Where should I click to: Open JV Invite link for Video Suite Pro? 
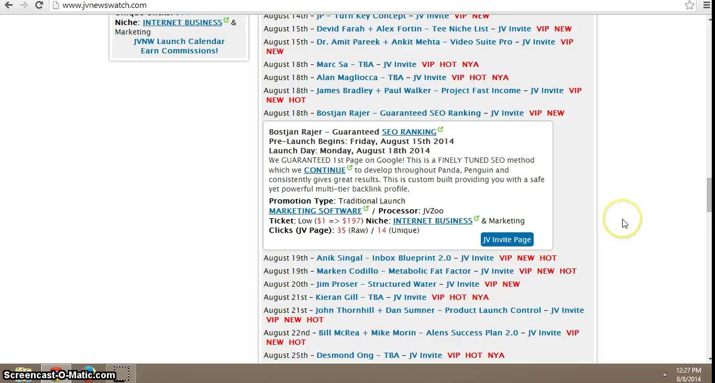539,42
